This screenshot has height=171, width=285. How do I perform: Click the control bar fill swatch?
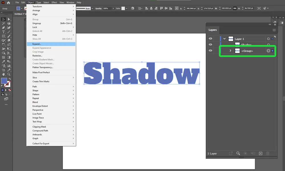click(x=18, y=8)
